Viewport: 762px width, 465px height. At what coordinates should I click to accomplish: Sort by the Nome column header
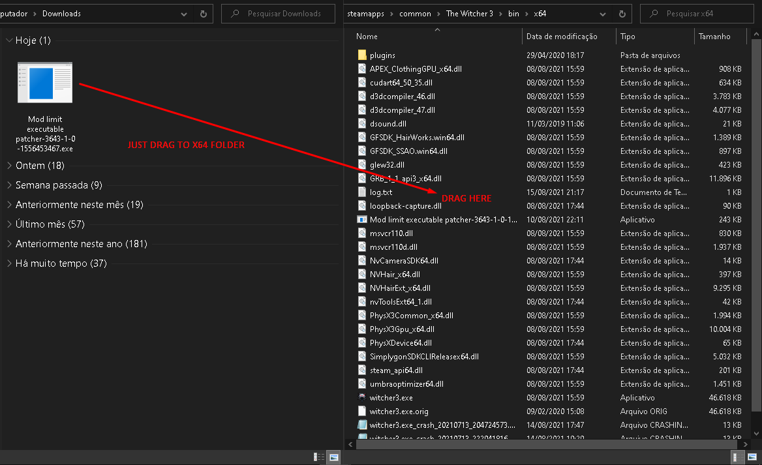pos(367,37)
